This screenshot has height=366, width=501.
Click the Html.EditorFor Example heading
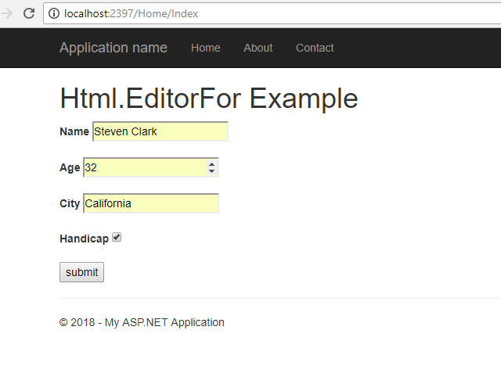point(208,99)
